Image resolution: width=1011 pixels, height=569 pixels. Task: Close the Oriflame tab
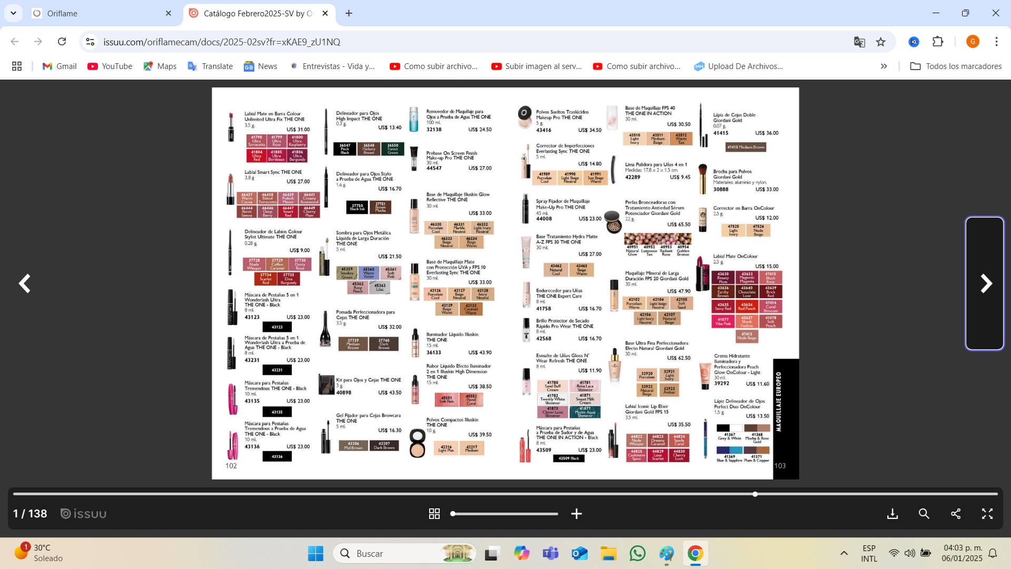click(x=168, y=13)
